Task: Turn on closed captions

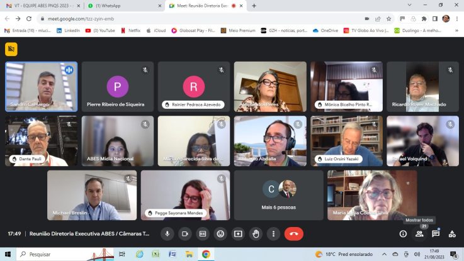Action: click(203, 233)
